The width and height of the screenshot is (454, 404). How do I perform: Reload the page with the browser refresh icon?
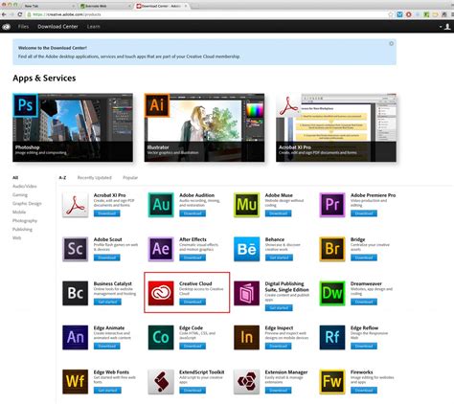point(20,14)
